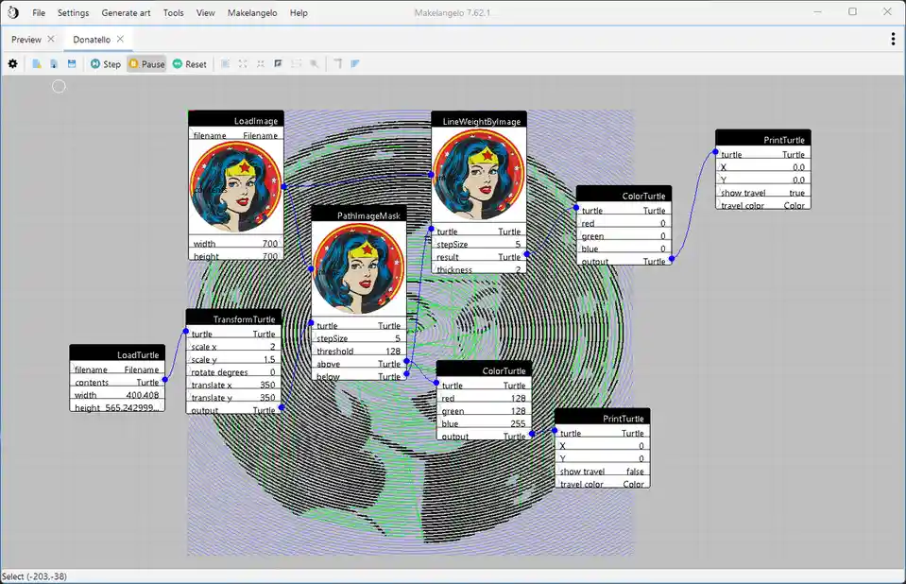Click the LoadImage node picture thumbnail
906x584 pixels.
click(x=236, y=186)
